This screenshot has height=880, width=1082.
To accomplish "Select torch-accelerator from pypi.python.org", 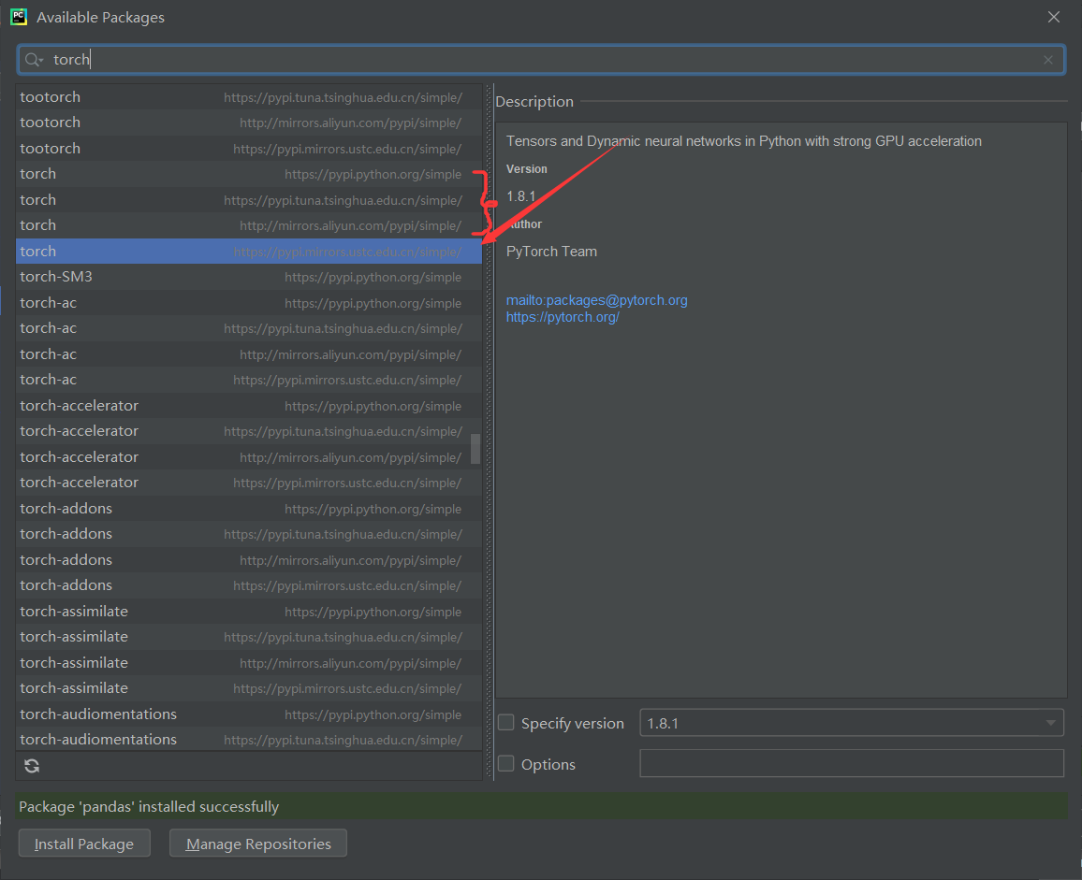I will (x=248, y=406).
